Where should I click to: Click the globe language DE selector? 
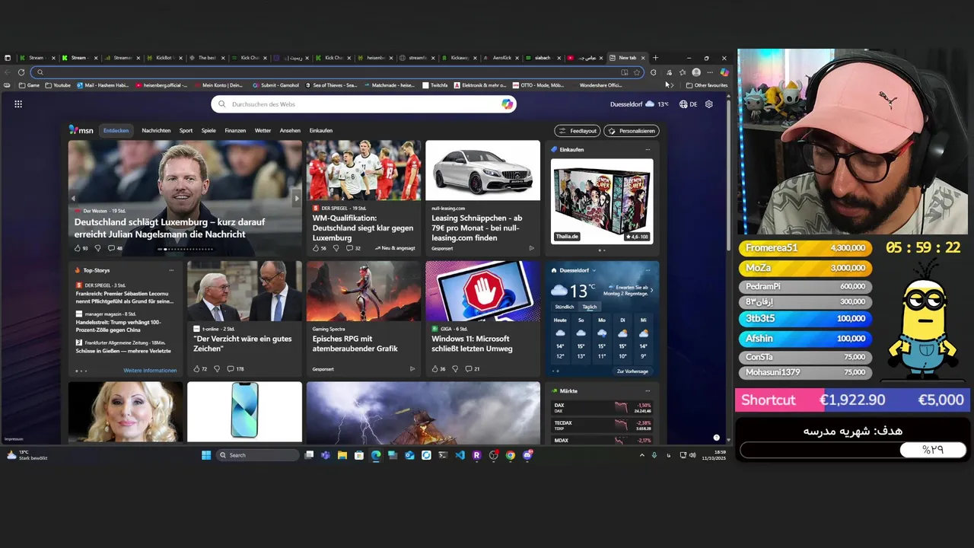688,104
